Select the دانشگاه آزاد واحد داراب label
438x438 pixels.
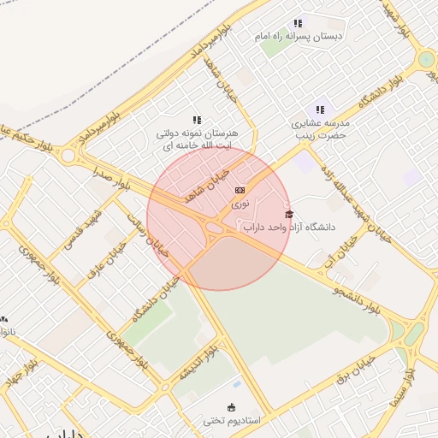[289, 228]
